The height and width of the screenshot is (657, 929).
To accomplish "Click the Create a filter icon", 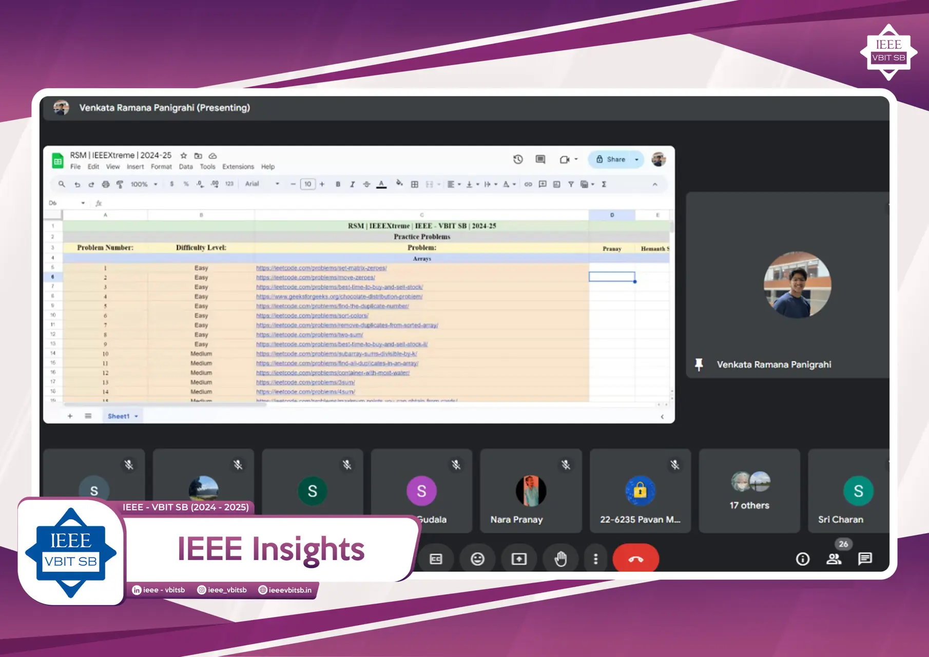I will 570,184.
